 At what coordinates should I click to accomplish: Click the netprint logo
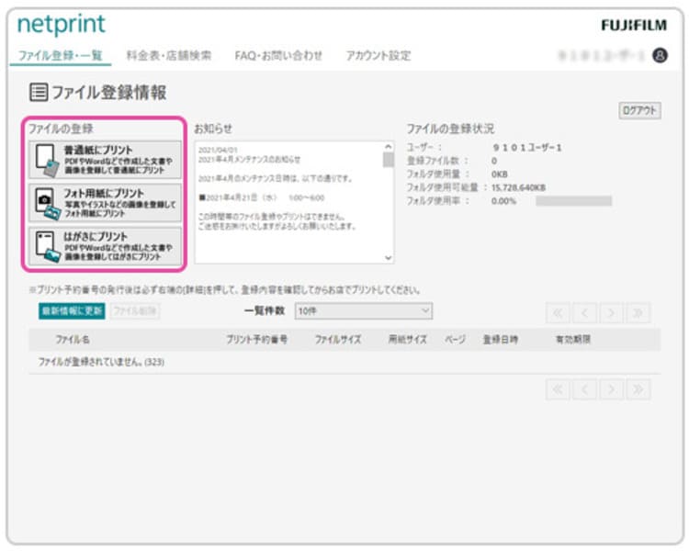pyautogui.click(x=61, y=24)
